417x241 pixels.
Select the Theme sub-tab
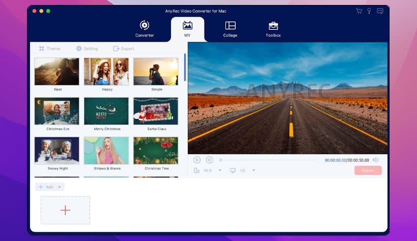(49, 49)
